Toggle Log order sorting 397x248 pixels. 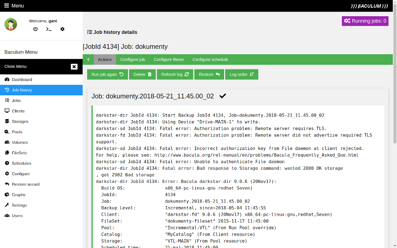coord(242,74)
